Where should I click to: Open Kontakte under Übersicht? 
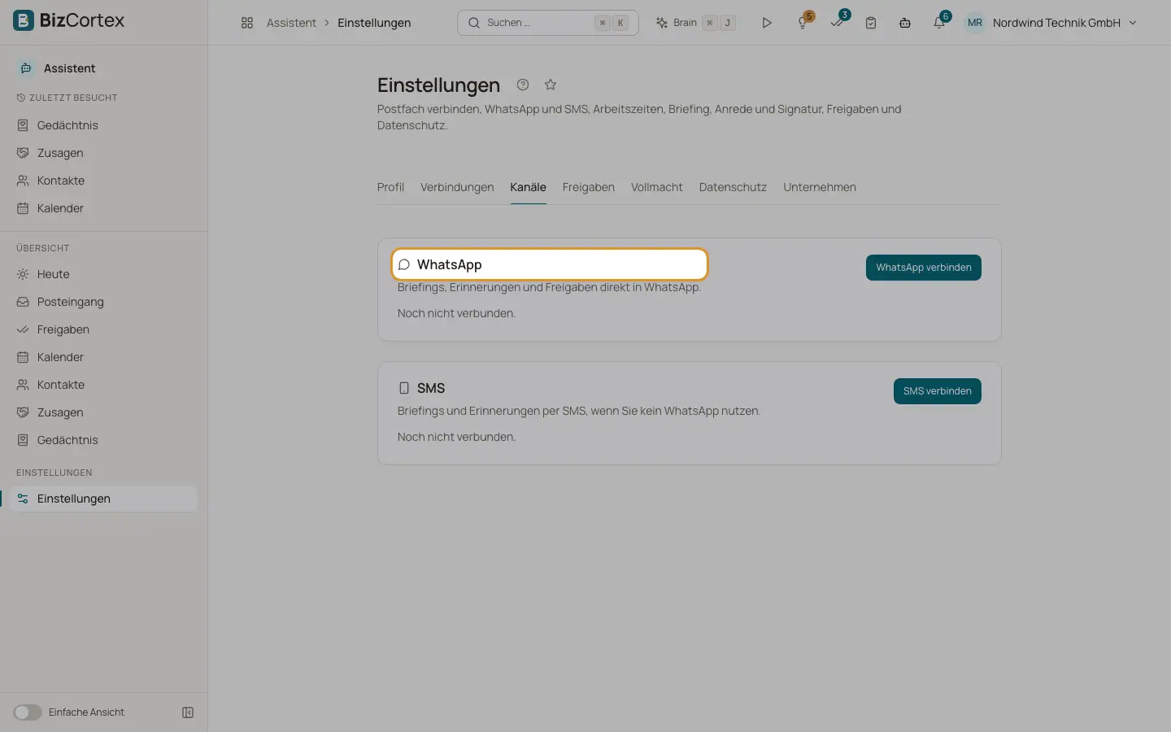click(x=104, y=385)
